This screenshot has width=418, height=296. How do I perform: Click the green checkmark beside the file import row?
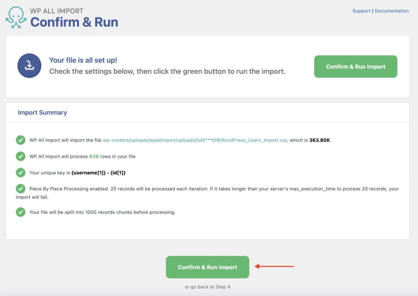coord(21,140)
